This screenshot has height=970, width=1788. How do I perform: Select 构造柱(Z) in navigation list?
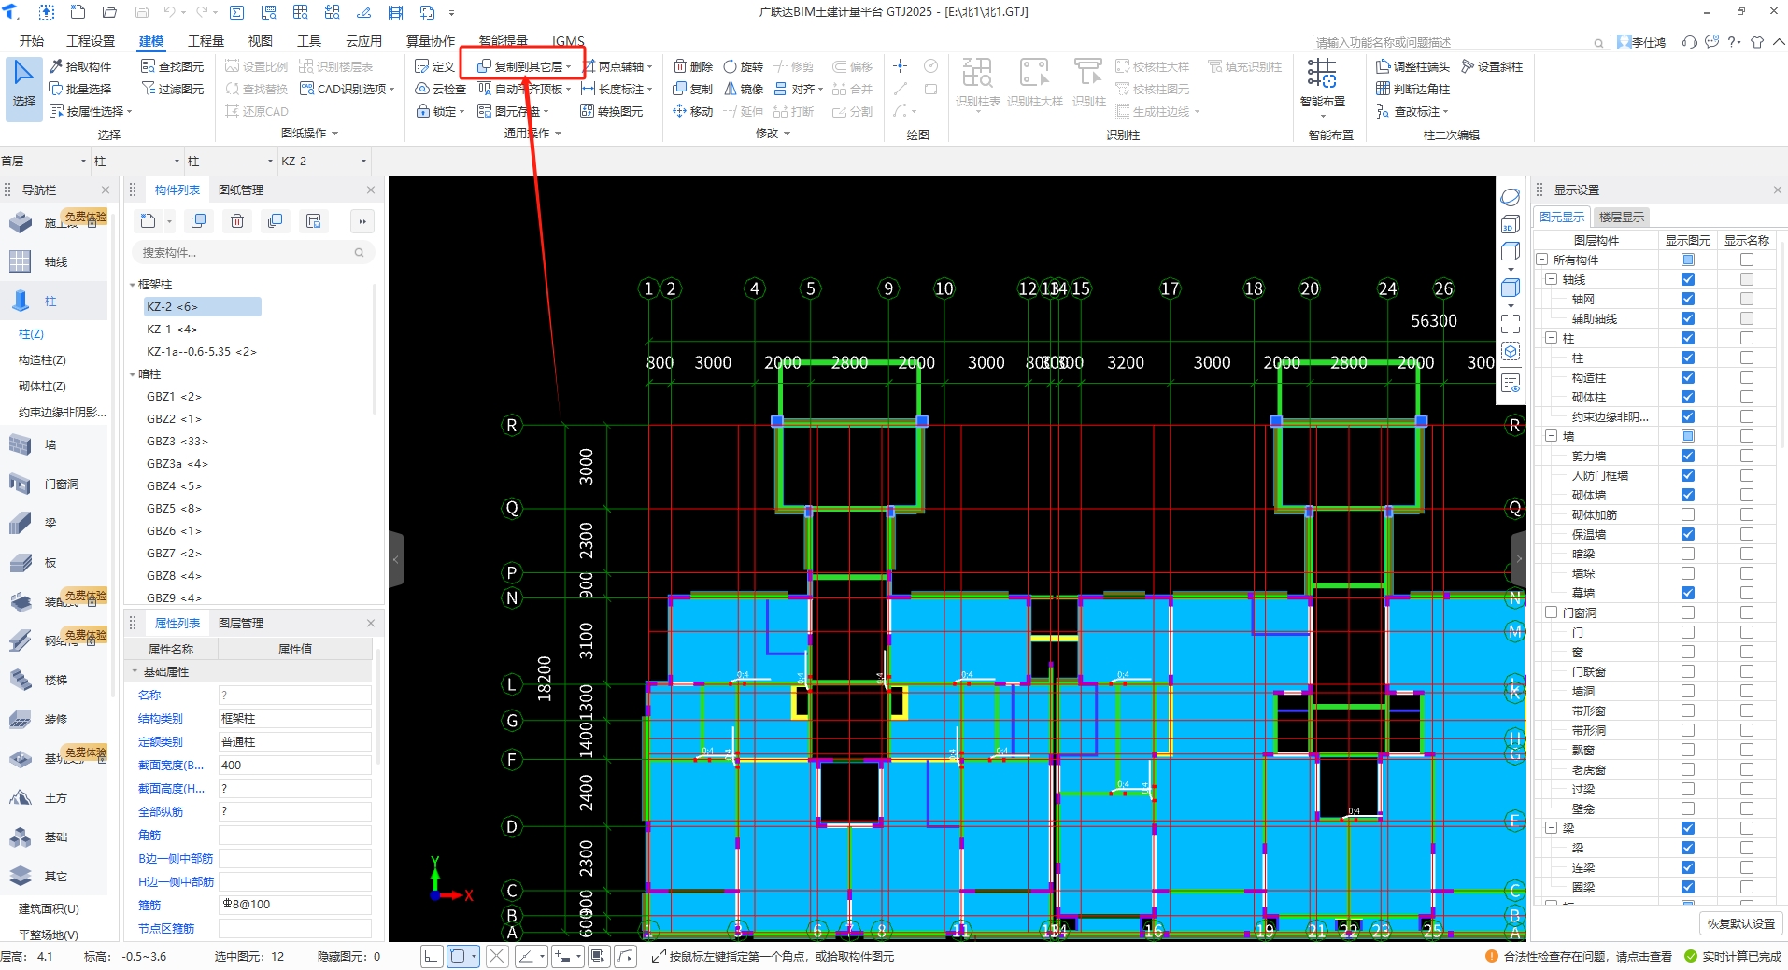click(42, 360)
